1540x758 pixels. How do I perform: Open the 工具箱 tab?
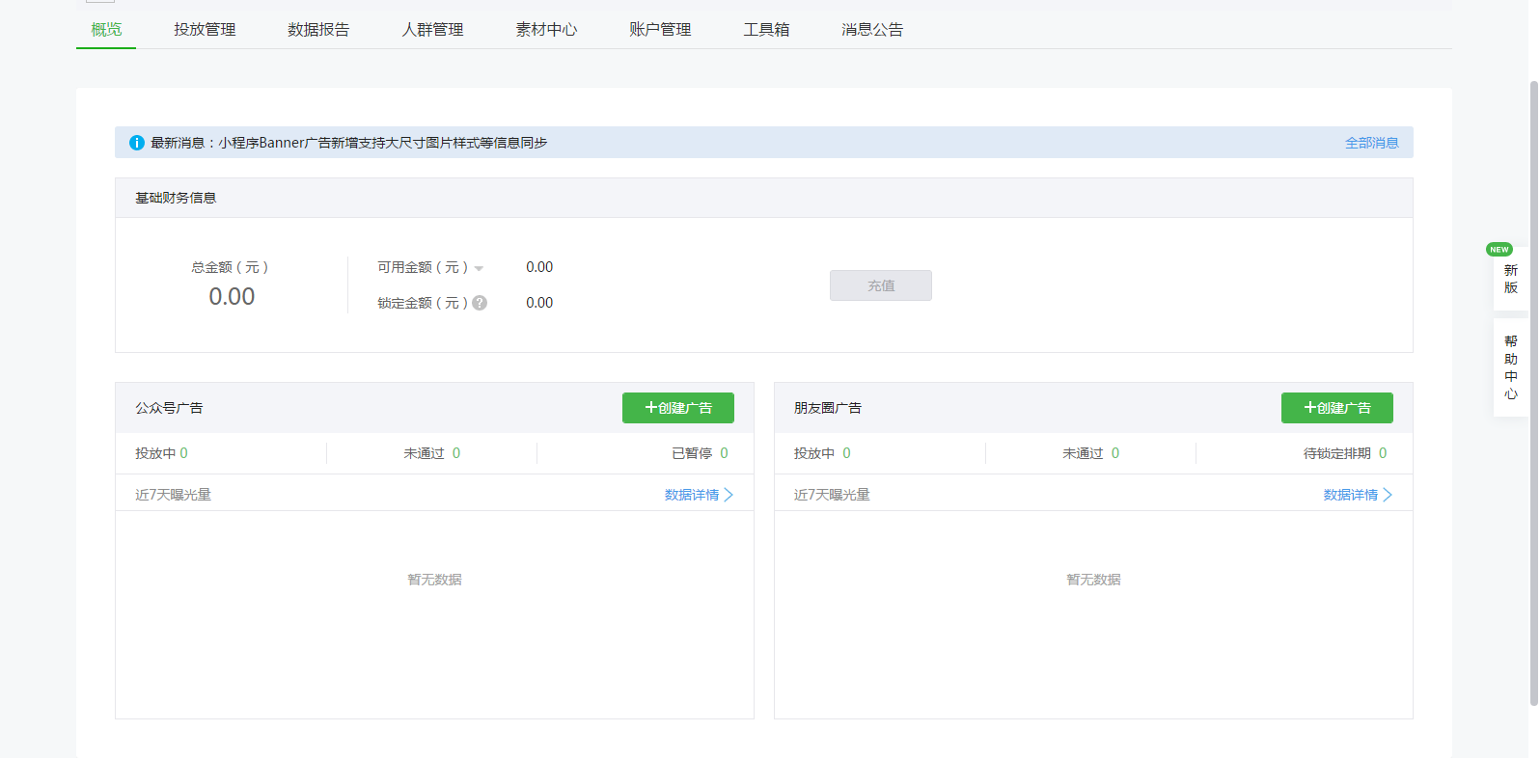(766, 30)
